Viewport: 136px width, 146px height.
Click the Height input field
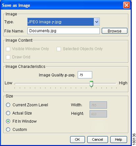tap(98, 114)
